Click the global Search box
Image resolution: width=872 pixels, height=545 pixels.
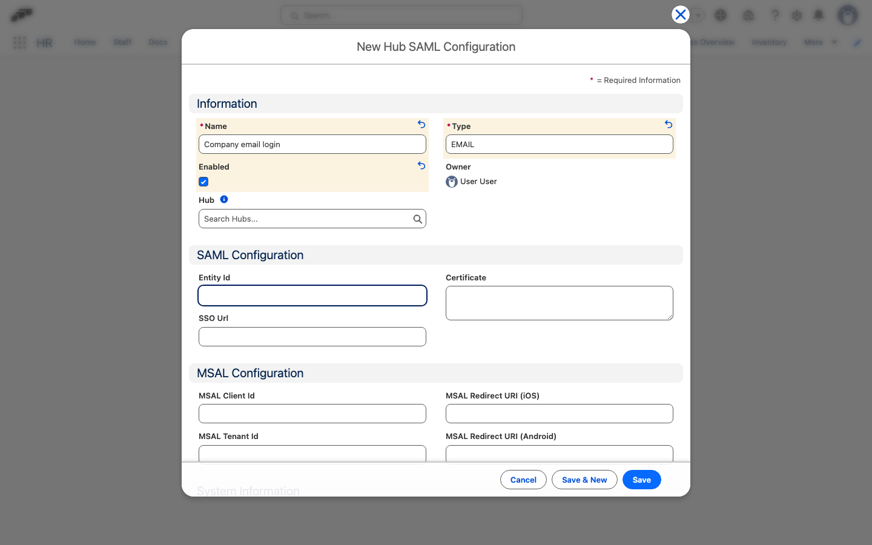click(x=401, y=15)
